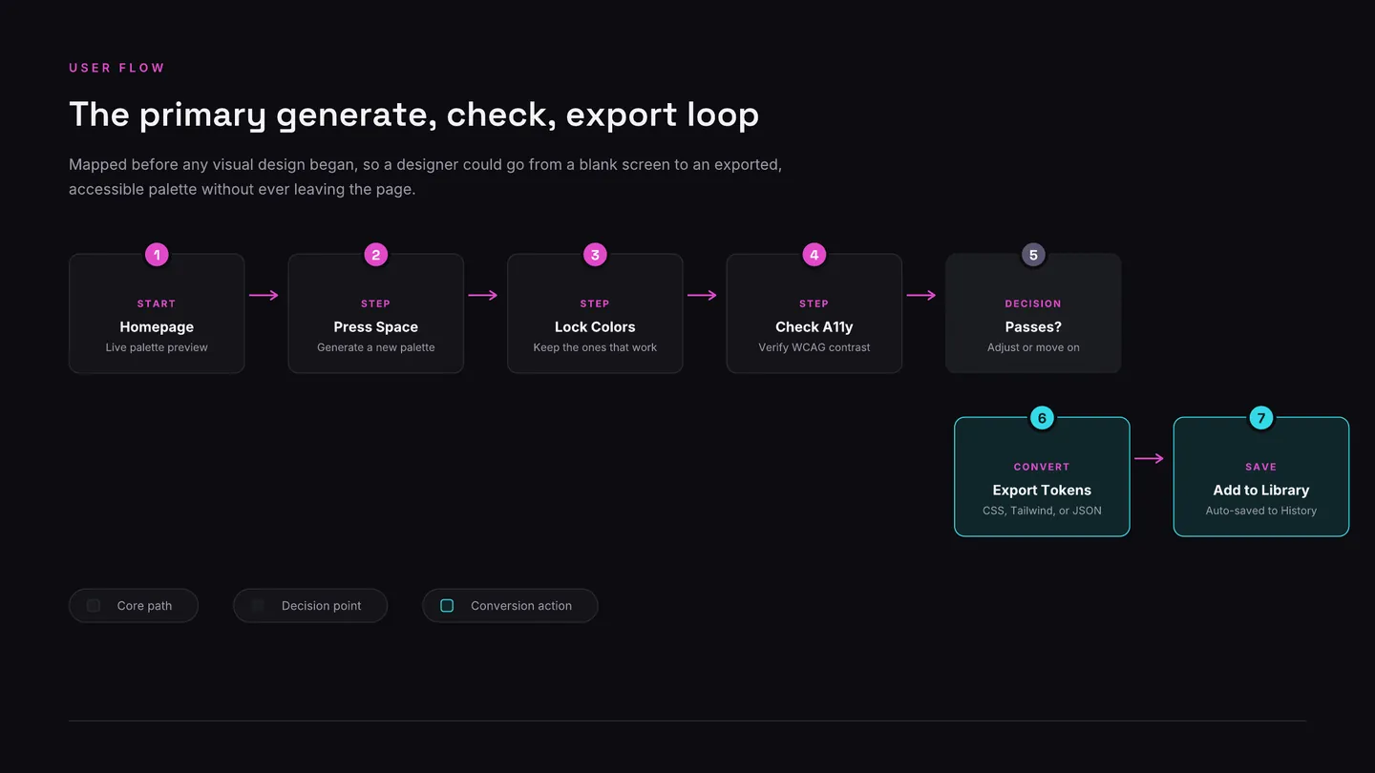The width and height of the screenshot is (1375, 773).
Task: Click the pink number 4 badge
Action: click(814, 255)
